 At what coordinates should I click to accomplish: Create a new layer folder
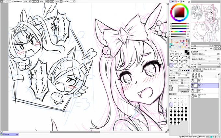pyautogui.click(x=199, y=74)
